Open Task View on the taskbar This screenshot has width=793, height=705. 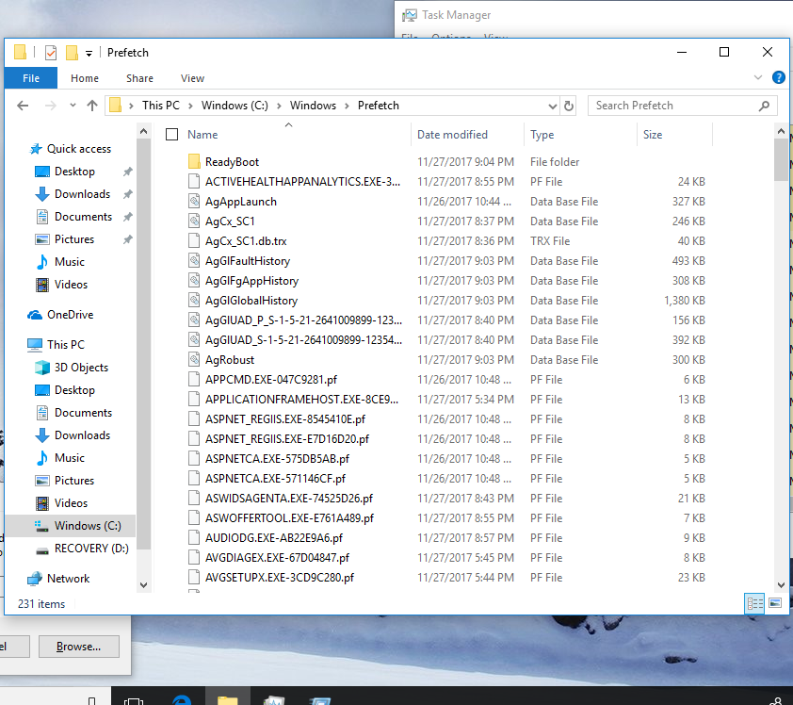(134, 700)
